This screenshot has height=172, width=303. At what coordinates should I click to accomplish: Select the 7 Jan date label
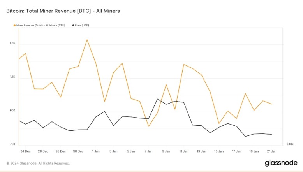[148, 151]
